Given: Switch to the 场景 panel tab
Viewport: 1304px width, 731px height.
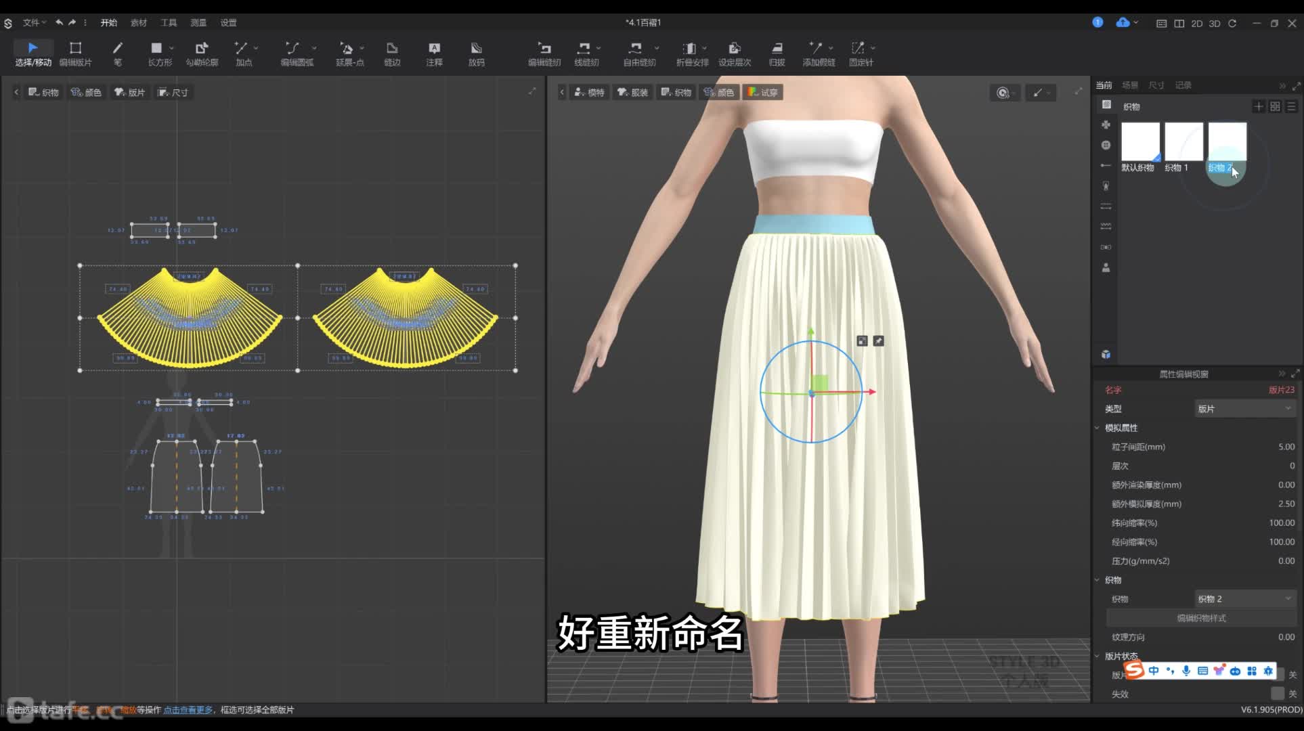Looking at the screenshot, I should tap(1130, 85).
